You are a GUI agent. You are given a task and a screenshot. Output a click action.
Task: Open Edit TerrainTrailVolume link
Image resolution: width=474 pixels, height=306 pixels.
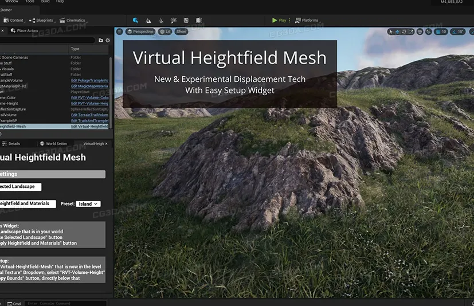coord(89,115)
